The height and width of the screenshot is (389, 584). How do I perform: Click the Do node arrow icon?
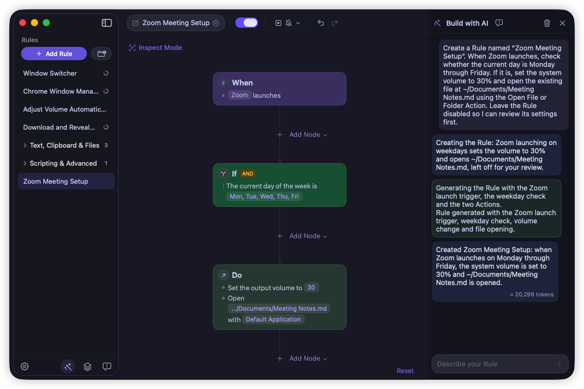(x=224, y=275)
